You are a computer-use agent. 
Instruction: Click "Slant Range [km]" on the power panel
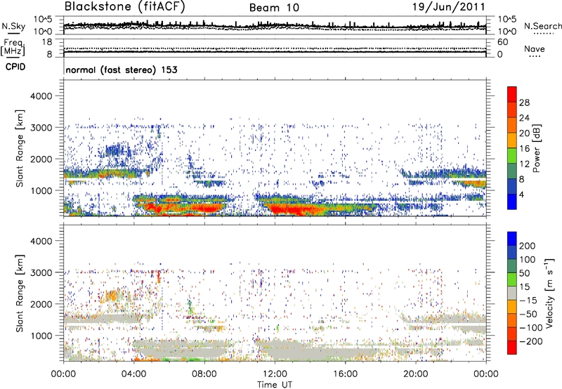(x=20, y=148)
